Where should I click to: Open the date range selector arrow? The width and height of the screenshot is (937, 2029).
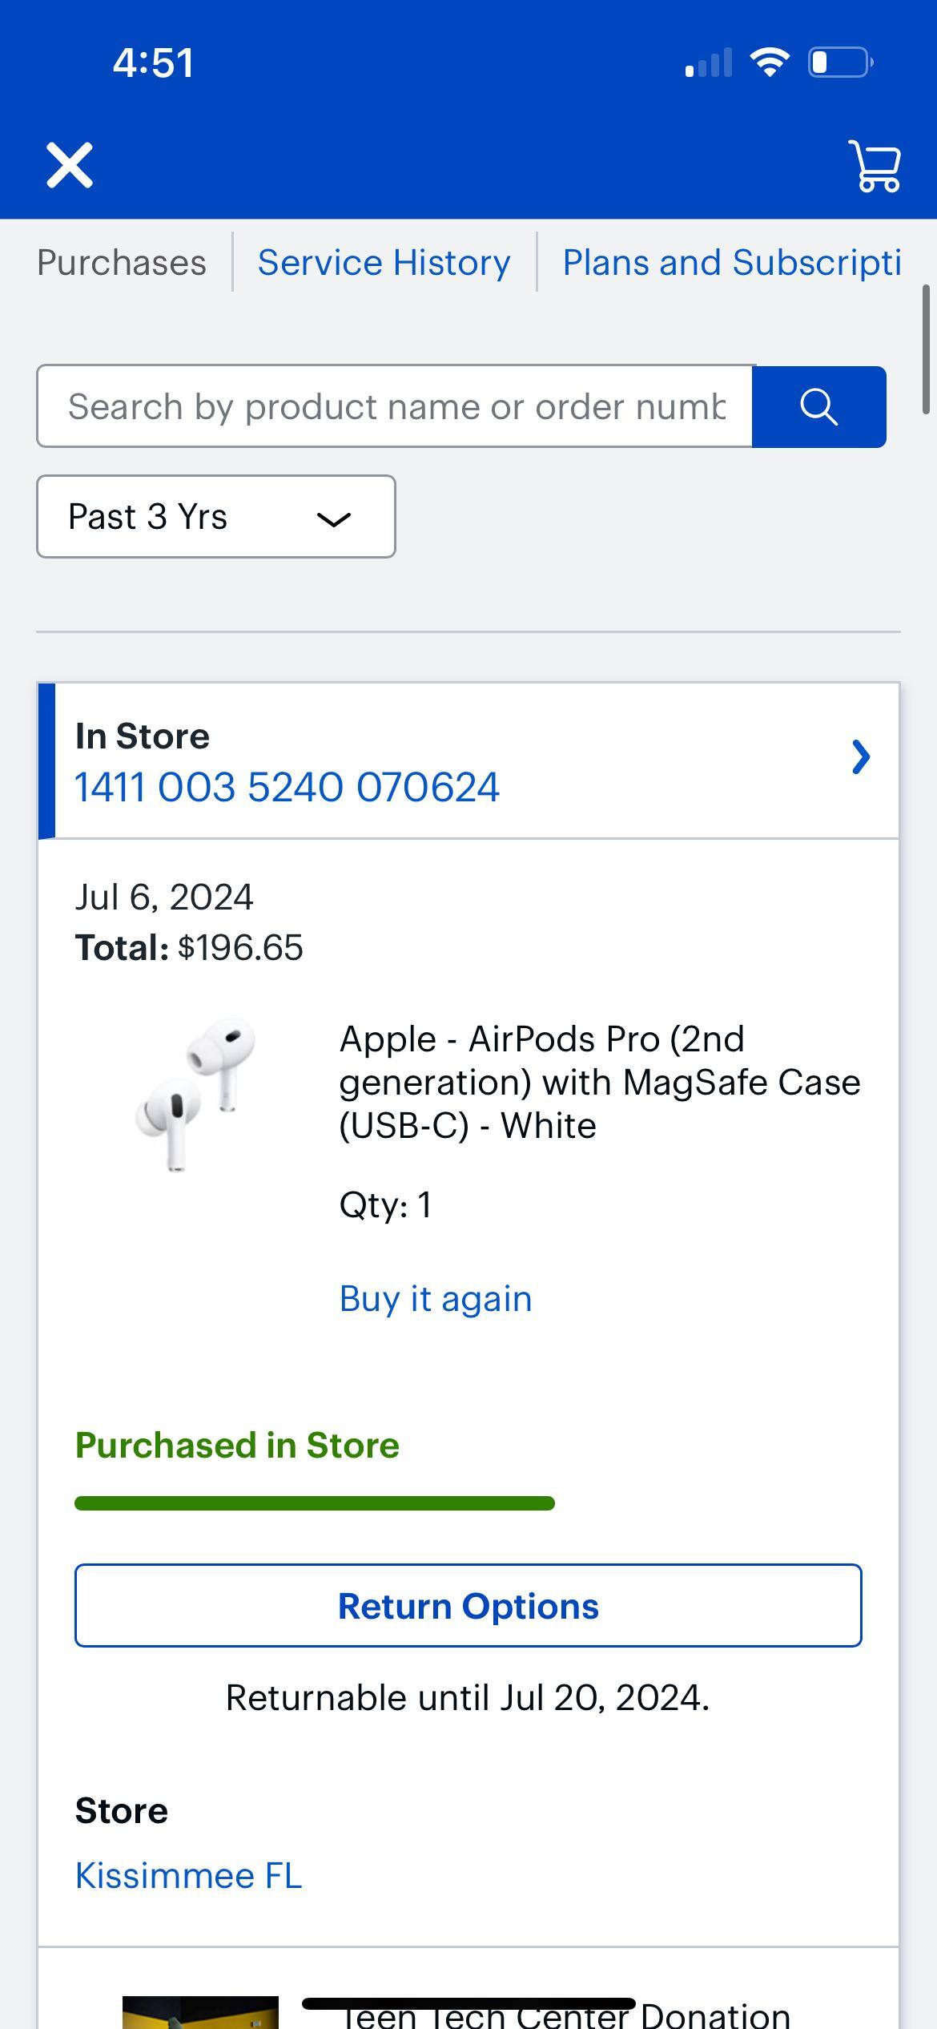pos(336,519)
